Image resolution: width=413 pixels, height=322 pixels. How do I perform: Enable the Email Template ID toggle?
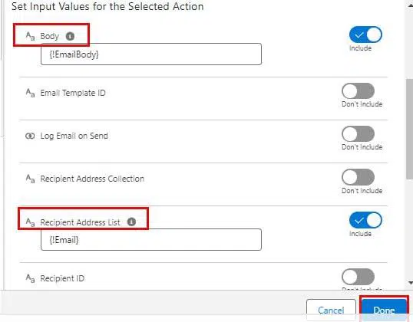click(x=358, y=91)
